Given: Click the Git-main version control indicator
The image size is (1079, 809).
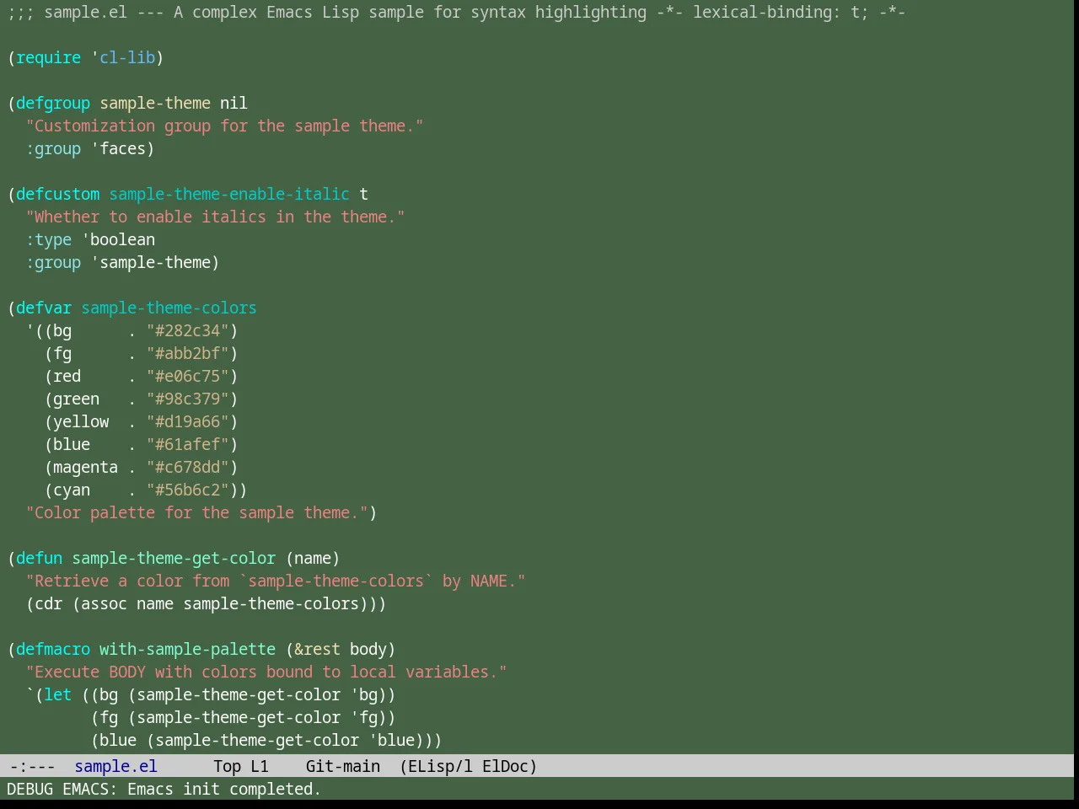Looking at the screenshot, I should coord(343,766).
